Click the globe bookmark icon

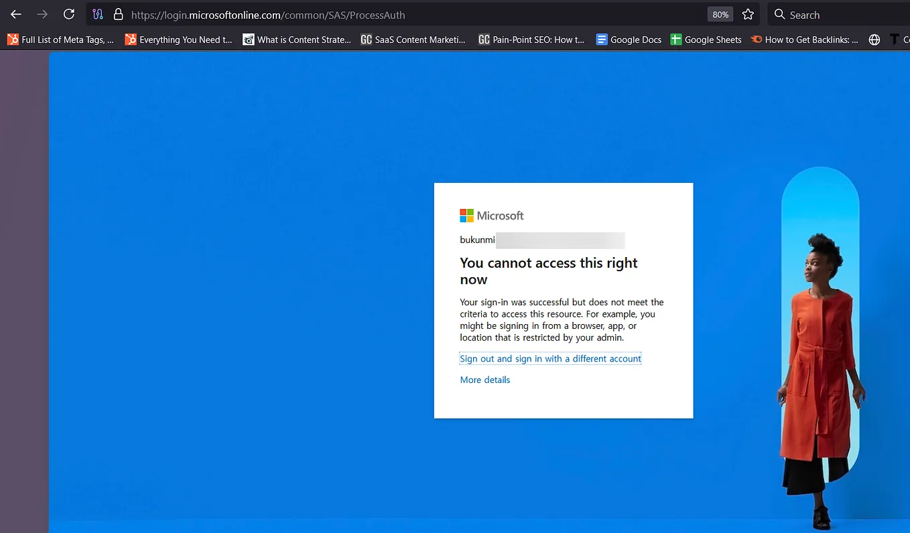(x=874, y=40)
